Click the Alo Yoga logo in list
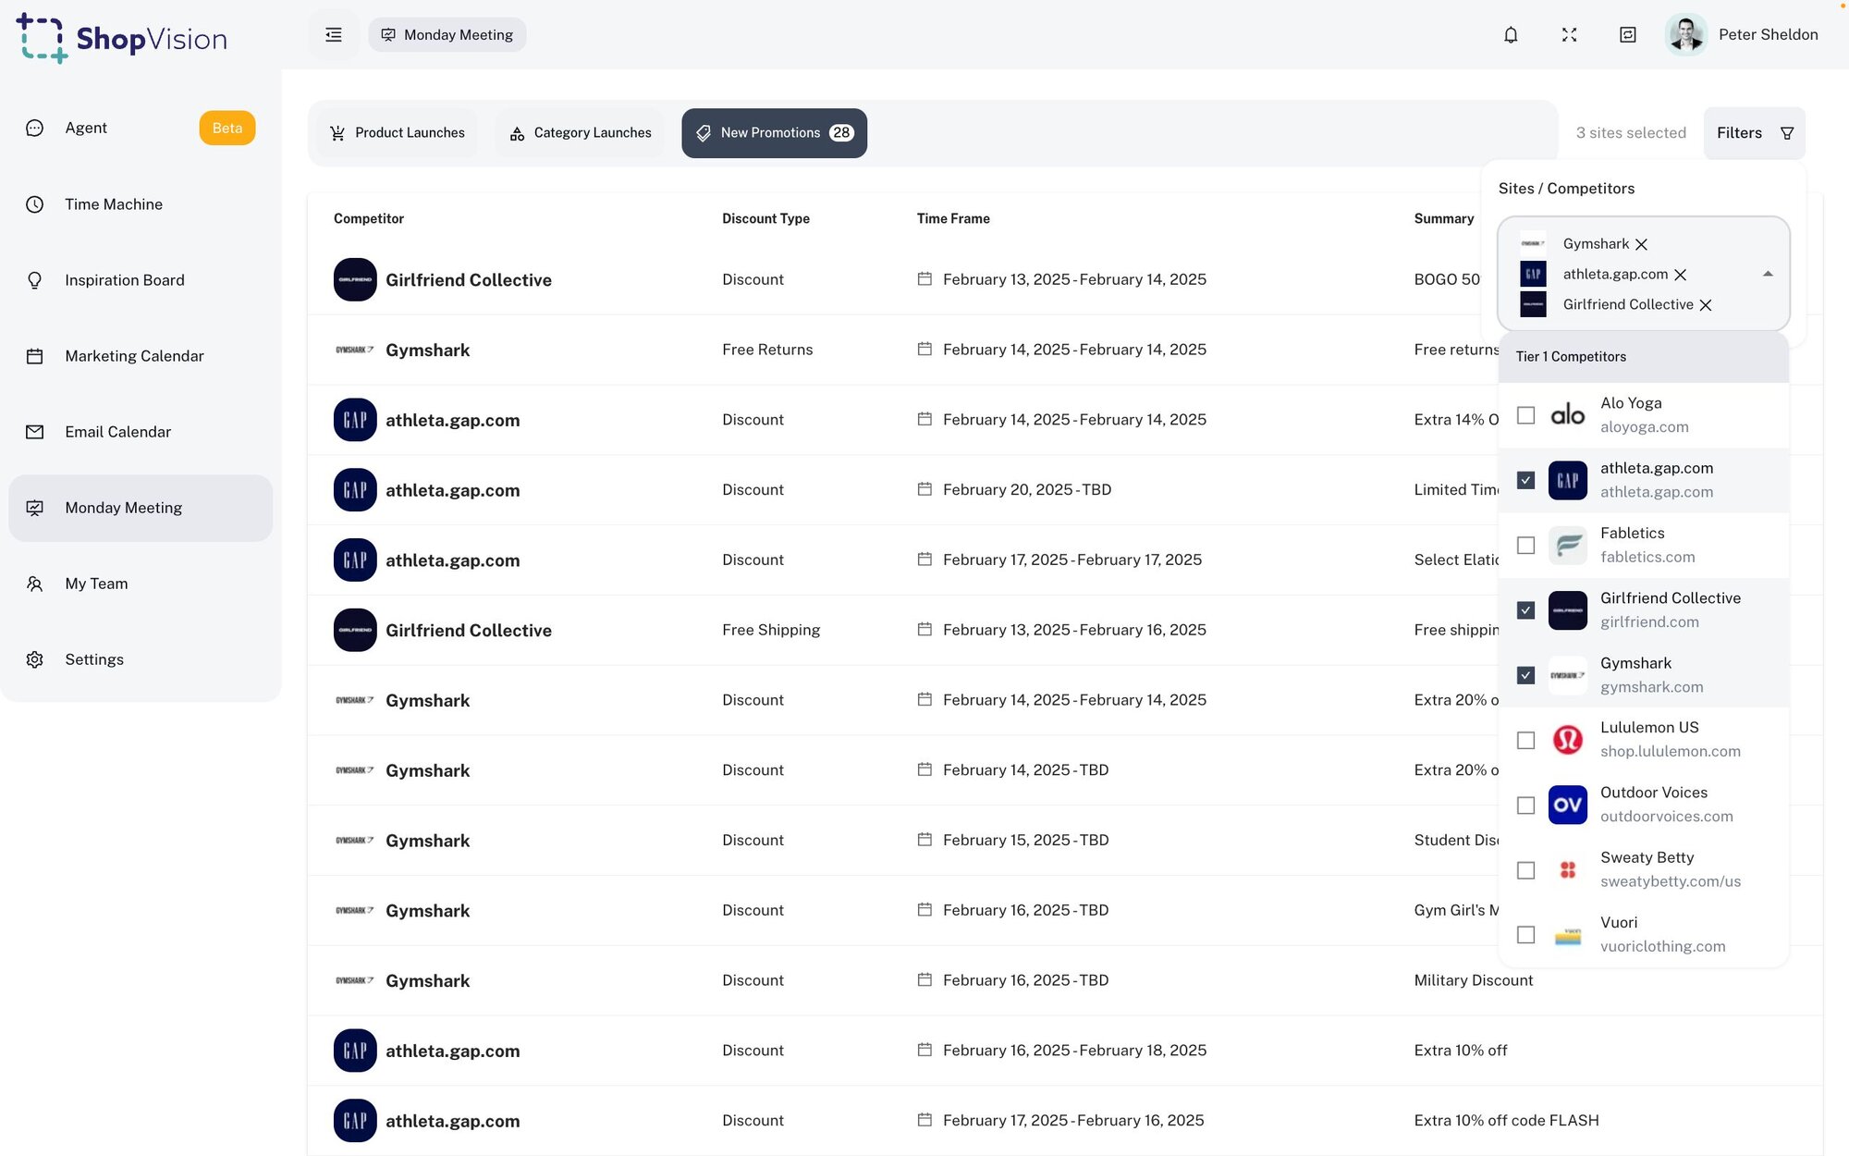The image size is (1849, 1156). click(1568, 415)
